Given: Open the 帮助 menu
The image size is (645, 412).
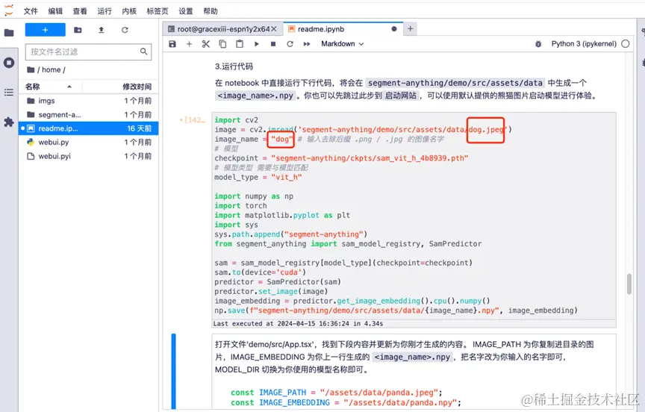Looking at the screenshot, I should coord(211,11).
